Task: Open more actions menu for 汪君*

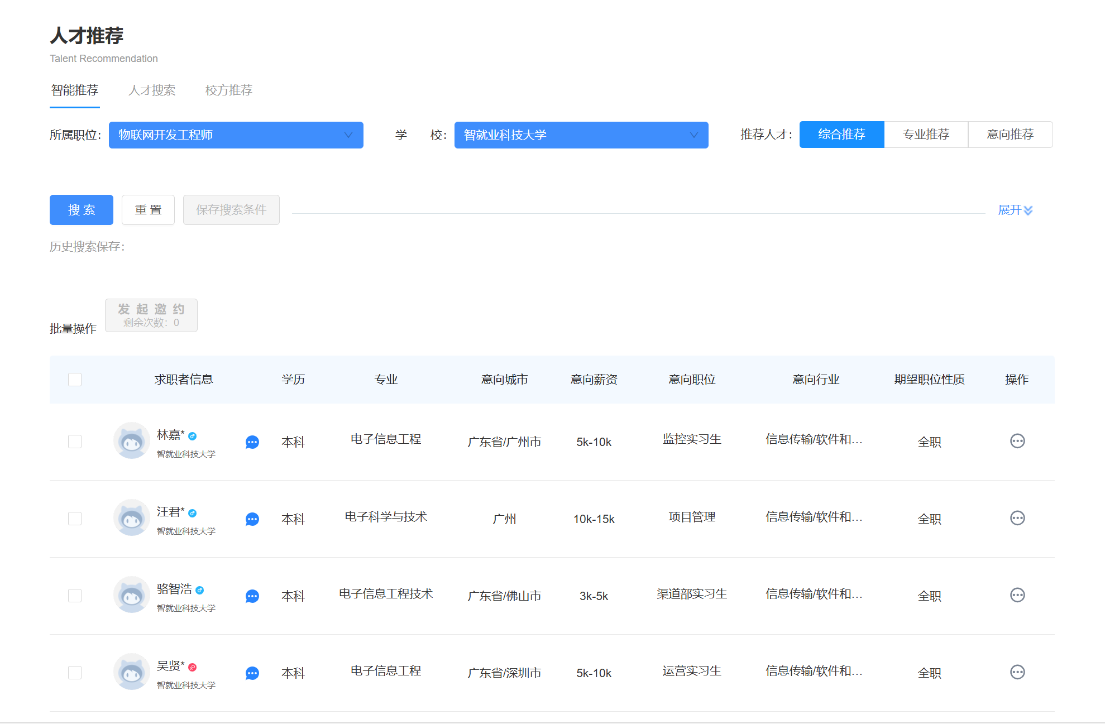Action: coord(1017,518)
